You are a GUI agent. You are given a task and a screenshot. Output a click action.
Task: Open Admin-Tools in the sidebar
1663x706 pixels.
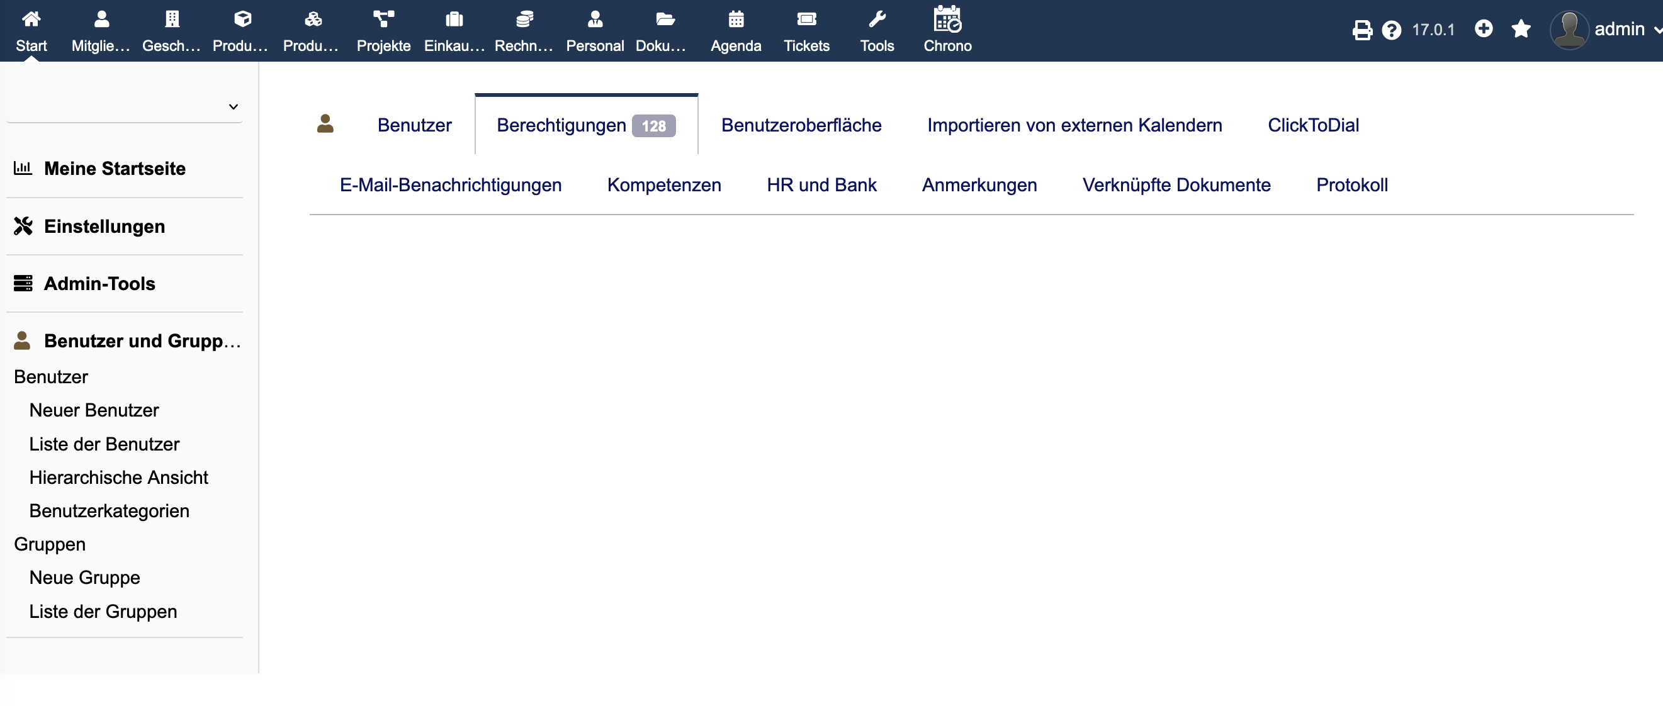click(99, 284)
